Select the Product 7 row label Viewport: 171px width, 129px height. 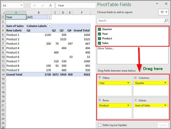[x=13, y=61]
